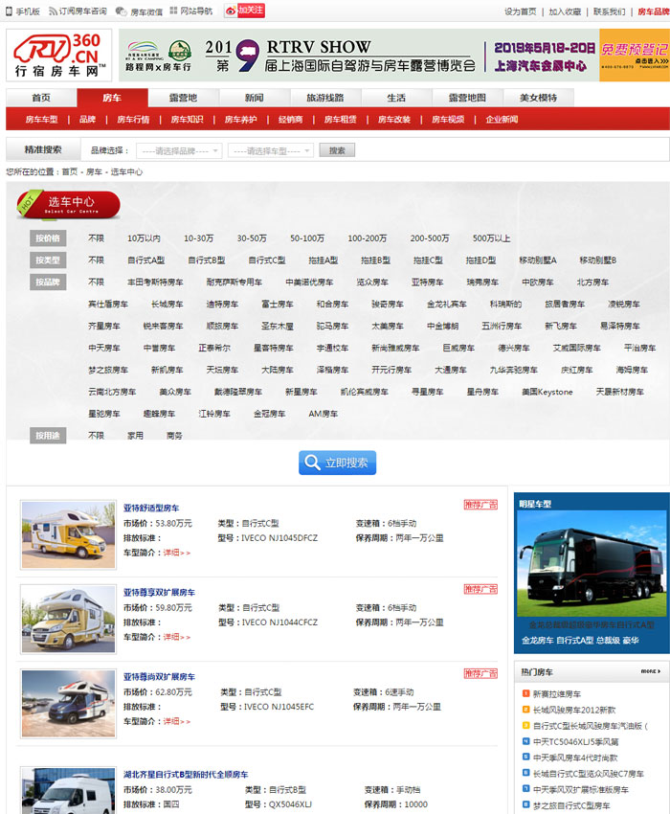Click 'more' in 热门房车 panel
The height and width of the screenshot is (814, 670).
(x=650, y=672)
